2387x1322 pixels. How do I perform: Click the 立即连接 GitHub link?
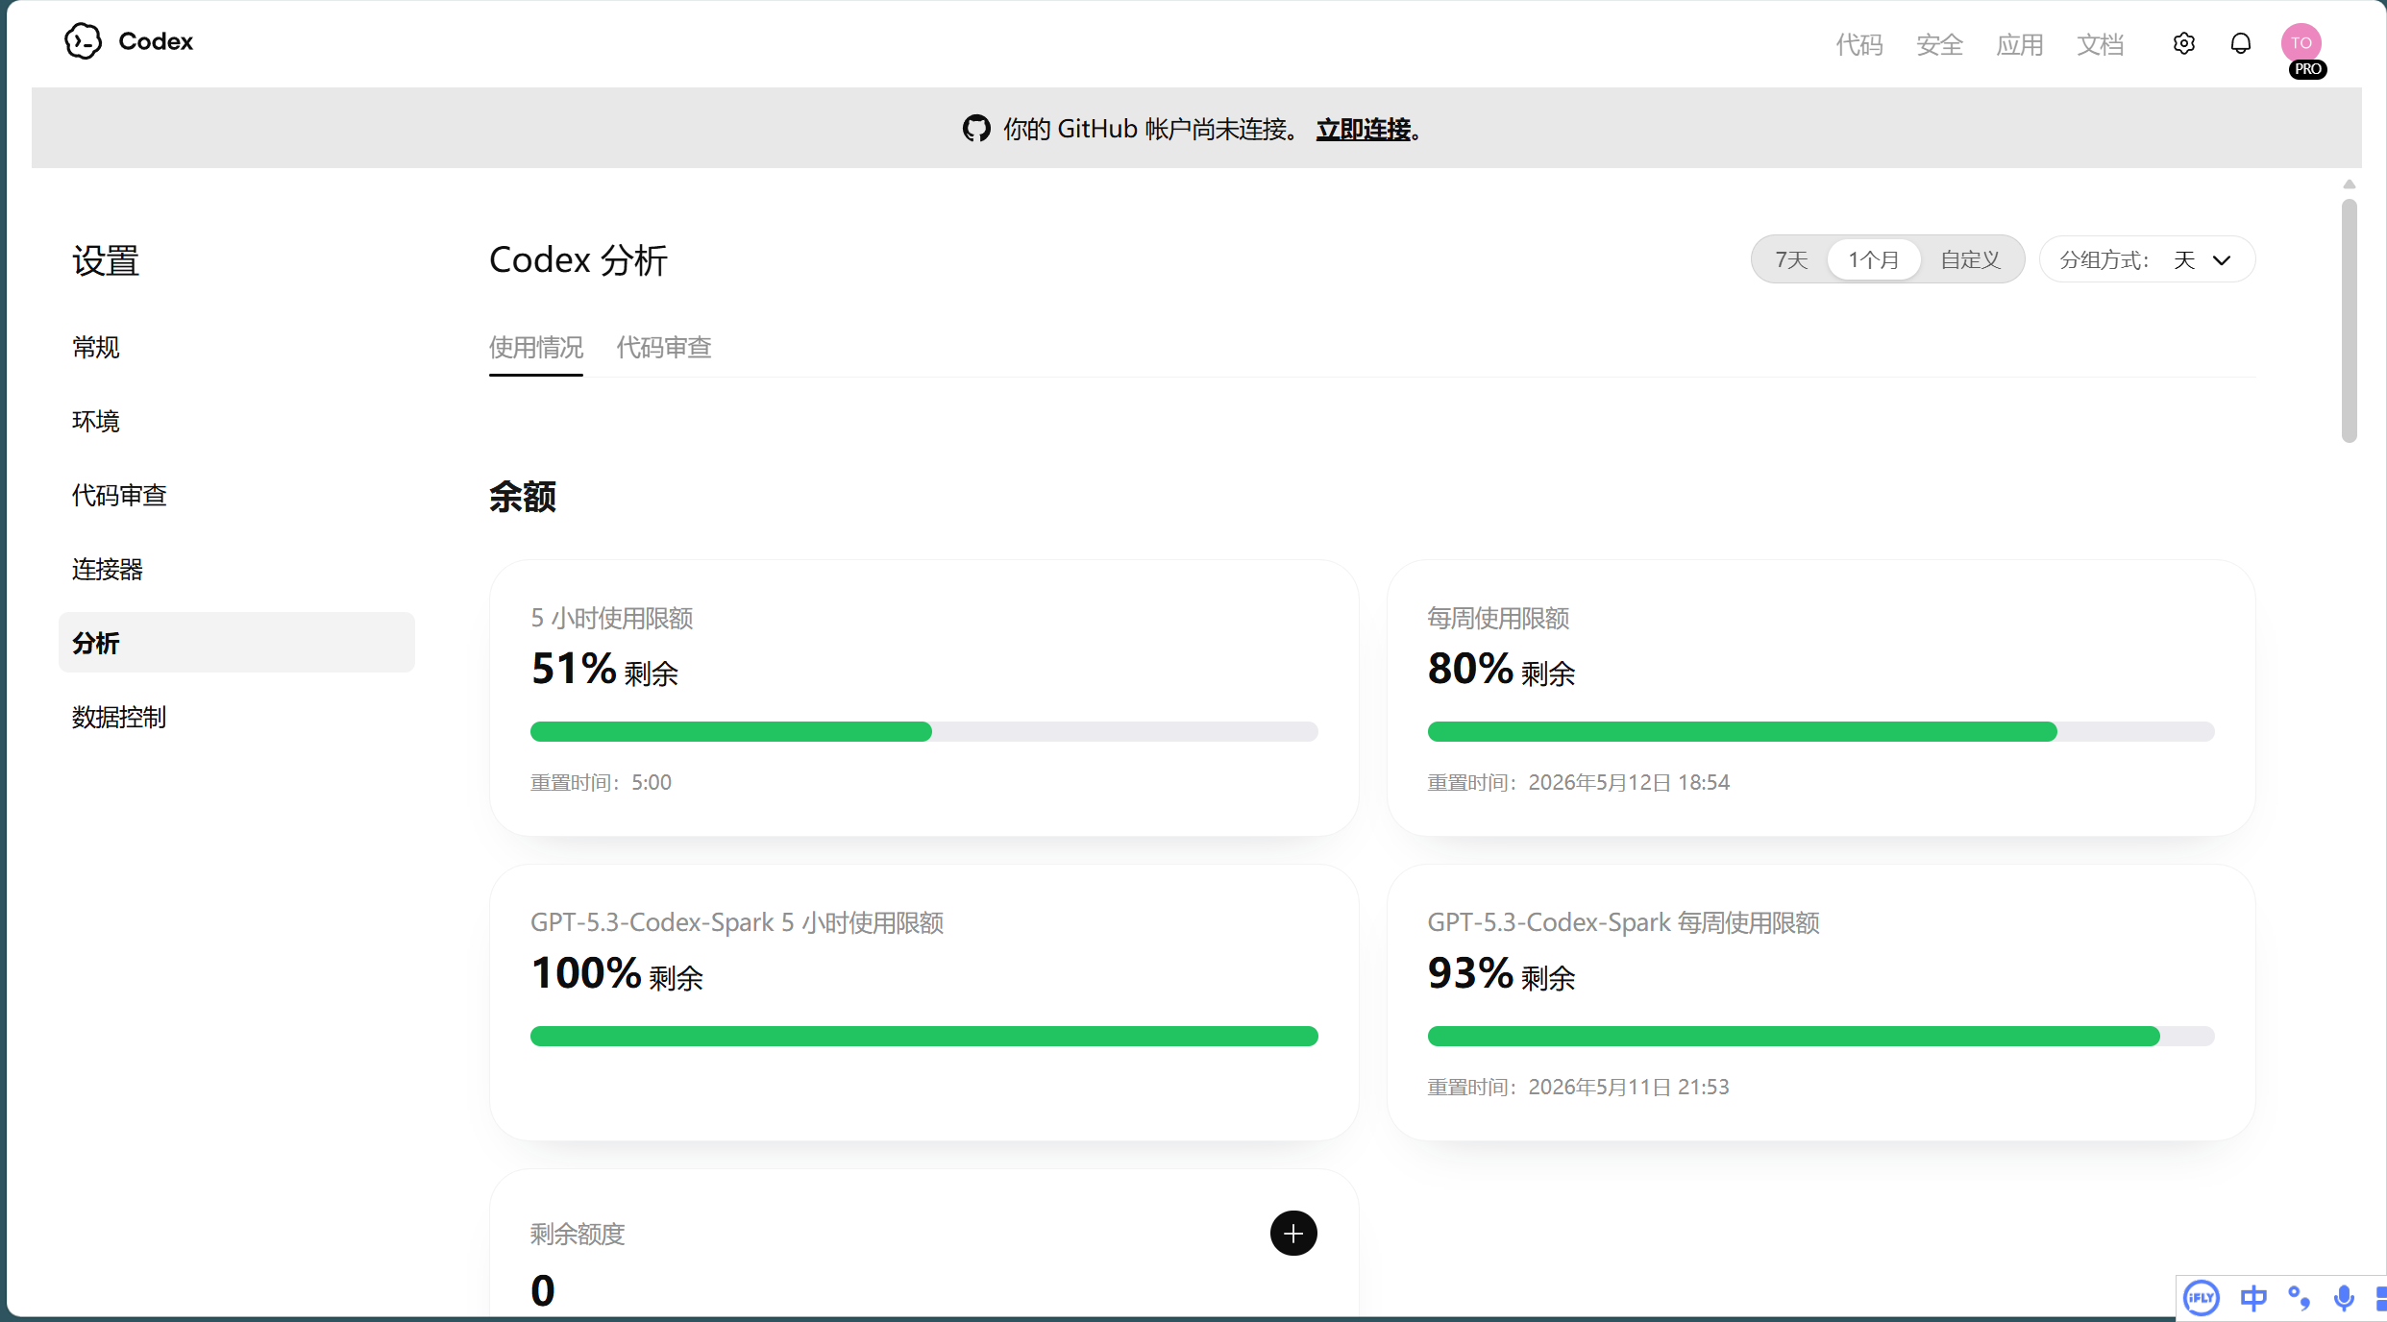[x=1364, y=129]
